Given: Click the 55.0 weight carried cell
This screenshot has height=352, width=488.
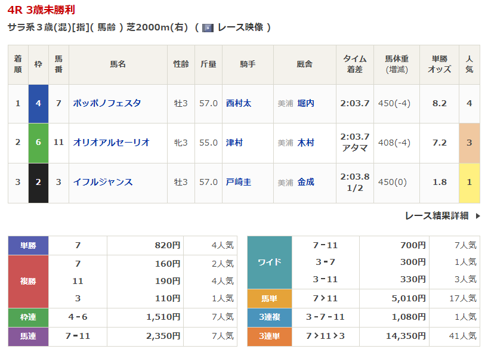Looking at the screenshot, I should click(x=208, y=143).
